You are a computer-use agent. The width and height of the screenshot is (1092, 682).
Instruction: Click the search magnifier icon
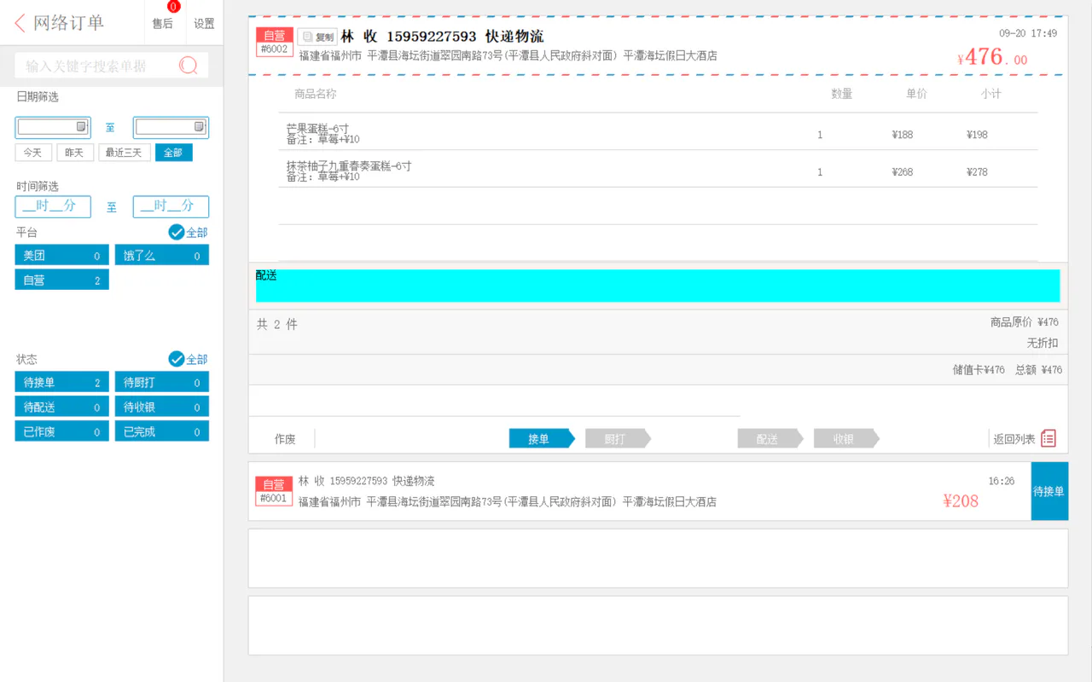coord(189,65)
